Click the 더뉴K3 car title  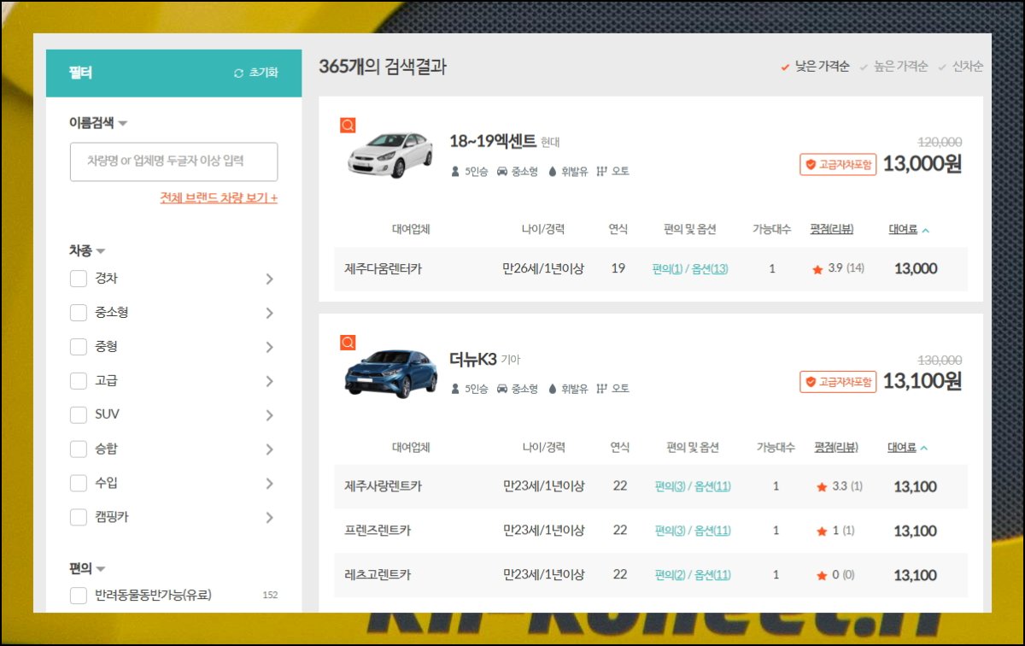pyautogui.click(x=473, y=360)
